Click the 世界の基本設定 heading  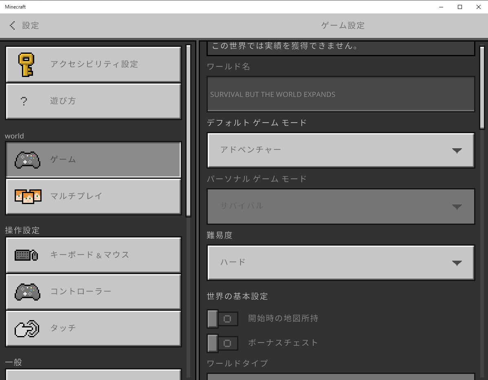point(237,296)
